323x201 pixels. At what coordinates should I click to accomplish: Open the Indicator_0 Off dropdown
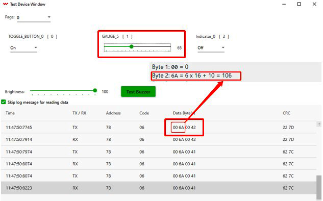pyautogui.click(x=211, y=48)
